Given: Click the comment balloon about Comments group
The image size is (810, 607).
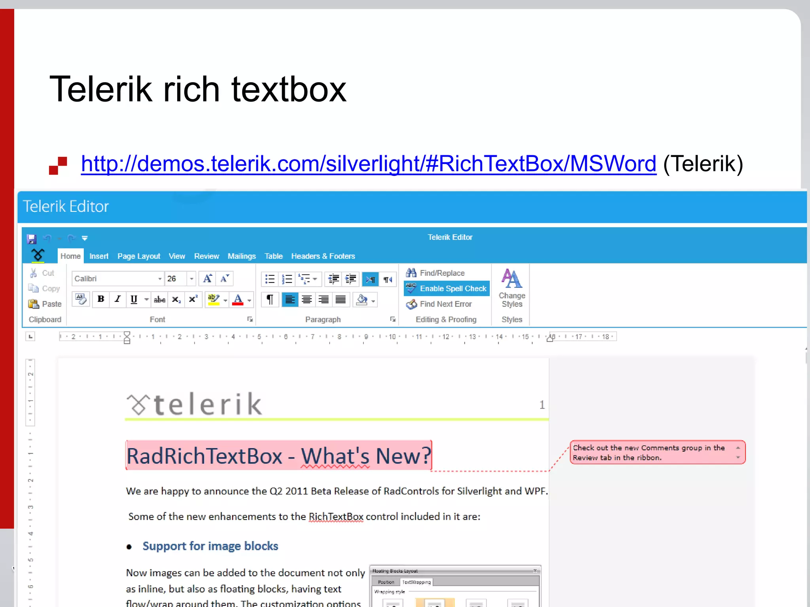Looking at the screenshot, I should 657,452.
